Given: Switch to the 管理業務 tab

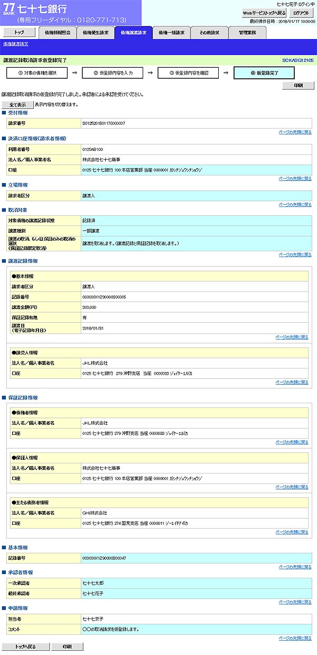Looking at the screenshot, I should click(248, 33).
